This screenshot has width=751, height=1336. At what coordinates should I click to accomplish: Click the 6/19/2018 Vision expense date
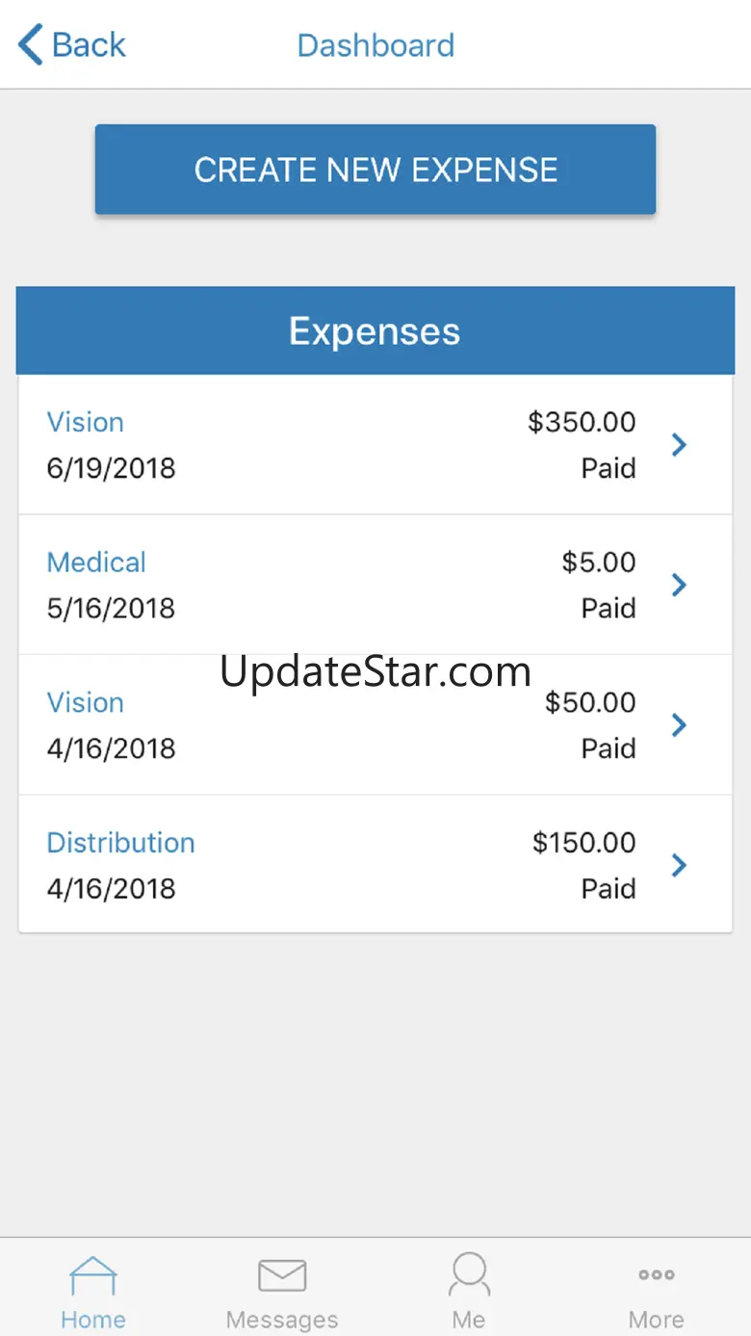111,469
